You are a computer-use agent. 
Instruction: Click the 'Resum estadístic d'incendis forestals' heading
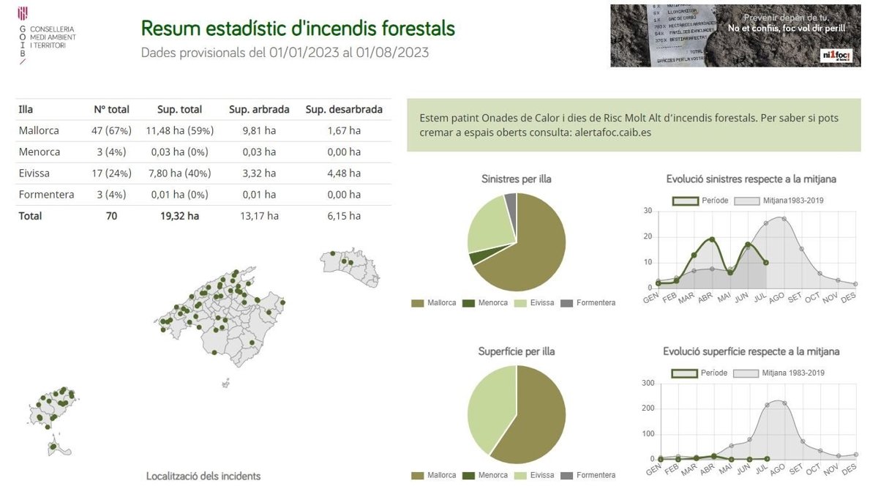click(x=298, y=29)
